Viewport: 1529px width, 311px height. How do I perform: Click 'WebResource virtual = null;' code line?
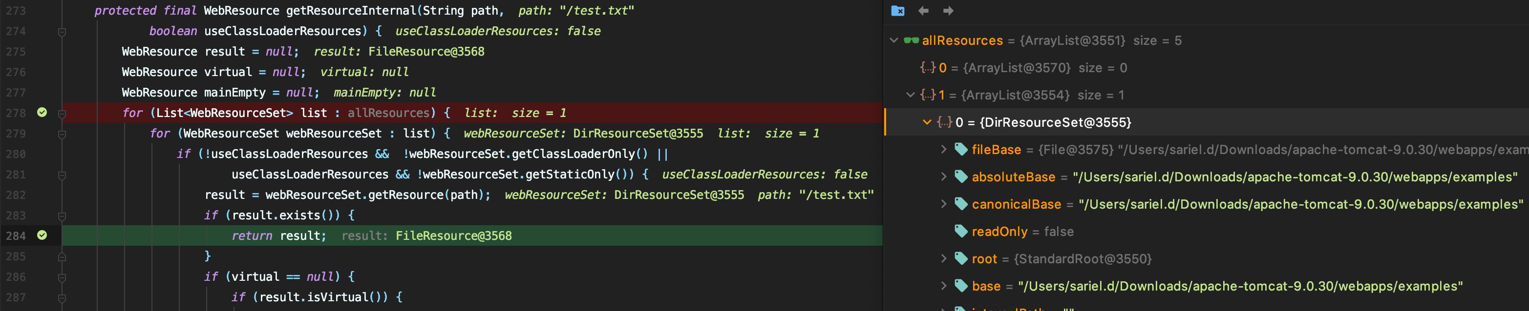point(213,72)
